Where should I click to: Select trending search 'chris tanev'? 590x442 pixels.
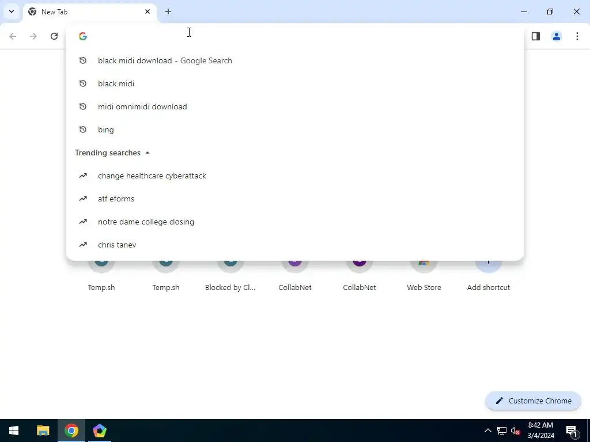point(294,245)
